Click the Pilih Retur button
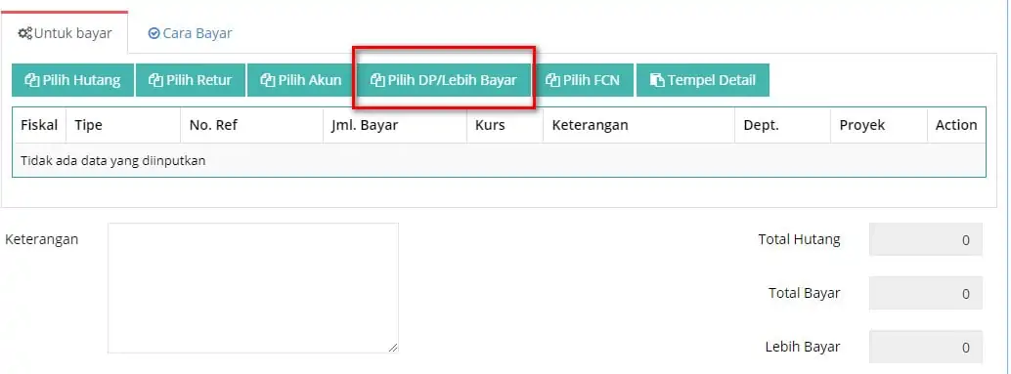This screenshot has height=374, width=1011. coord(191,80)
